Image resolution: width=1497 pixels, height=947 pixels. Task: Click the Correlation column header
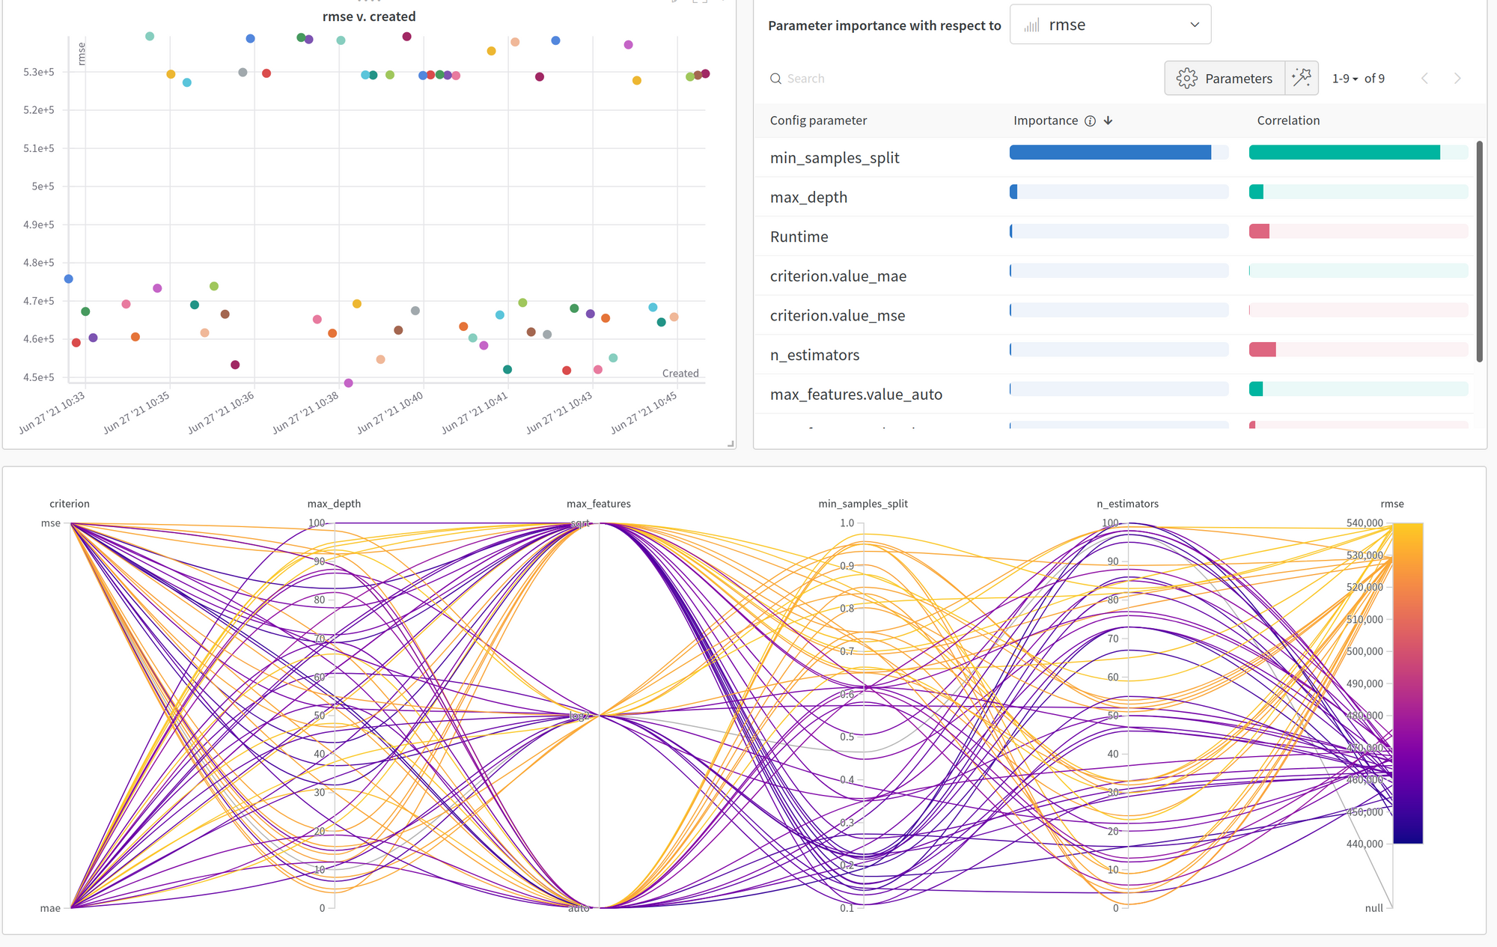(x=1288, y=121)
